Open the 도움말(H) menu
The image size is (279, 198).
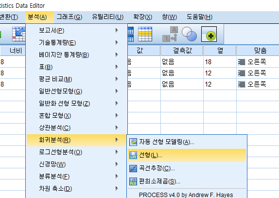199,17
